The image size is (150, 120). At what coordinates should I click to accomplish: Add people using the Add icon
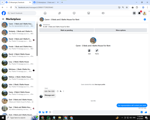(89, 50)
